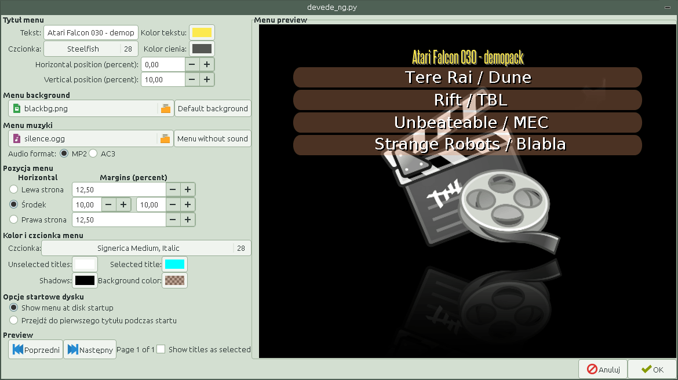
Task: Decrease second Środek margin with minus
Action: click(x=173, y=204)
